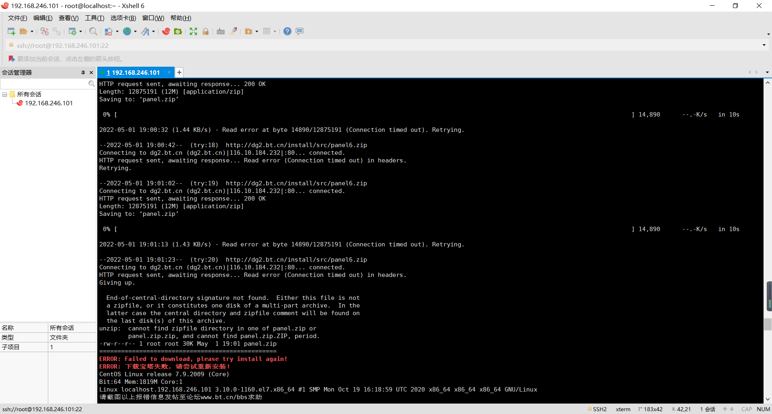772x414 pixels.
Task: Expand the pane layout dropdown arrow
Action: point(275,31)
